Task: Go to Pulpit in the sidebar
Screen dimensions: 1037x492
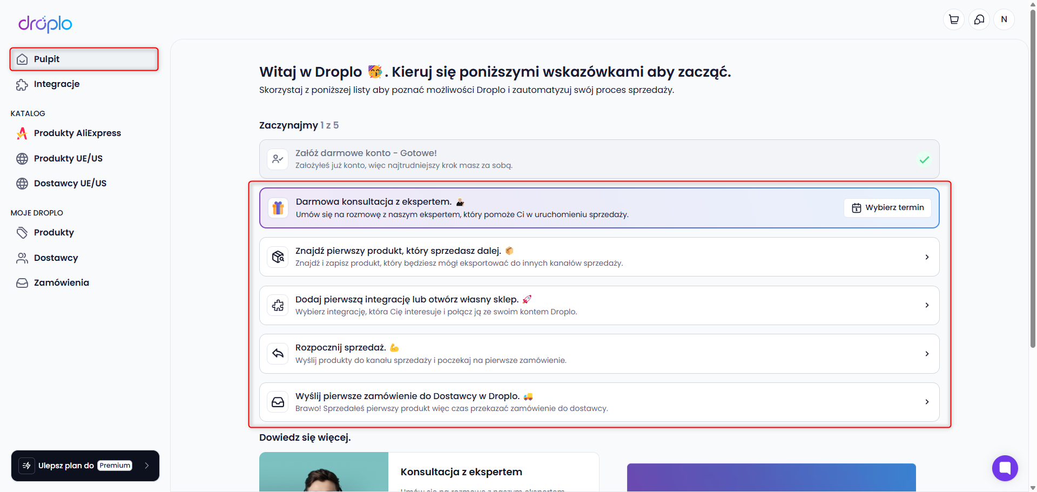Action: (84, 59)
